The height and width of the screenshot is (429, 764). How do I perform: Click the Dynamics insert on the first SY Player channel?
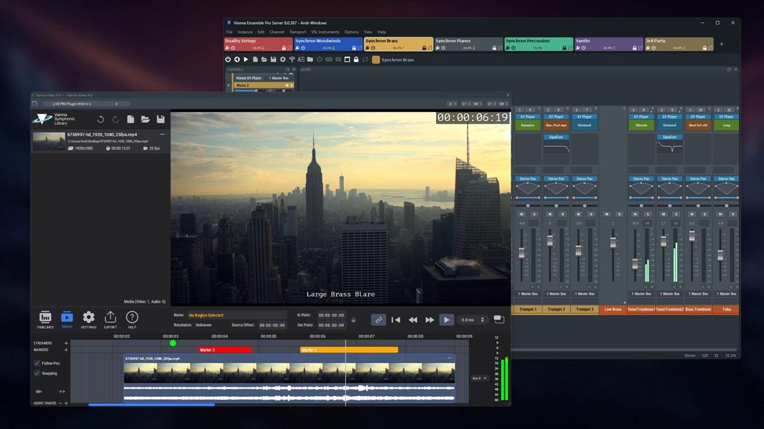pos(527,125)
